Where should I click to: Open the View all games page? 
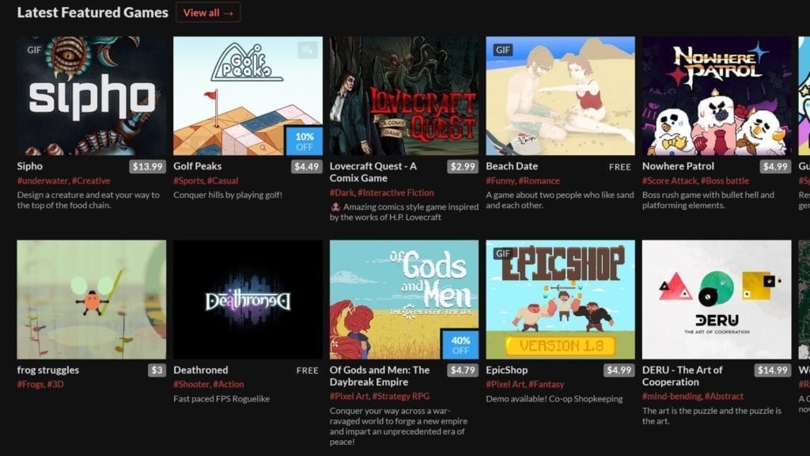coord(206,13)
